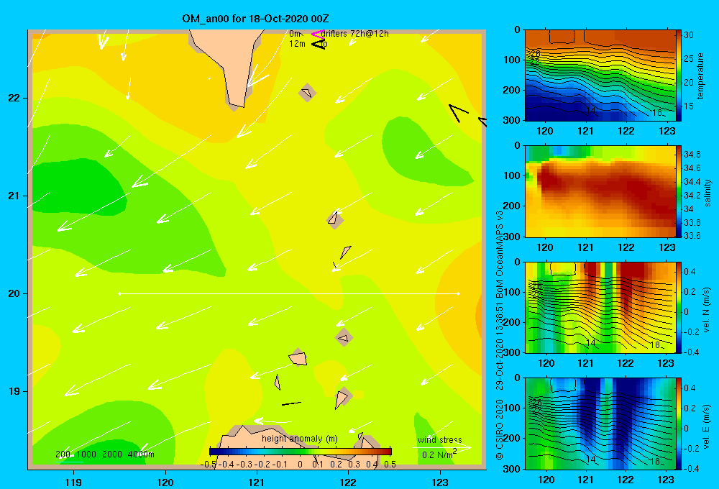Select the vertical 'salinity' axis label

(707, 193)
